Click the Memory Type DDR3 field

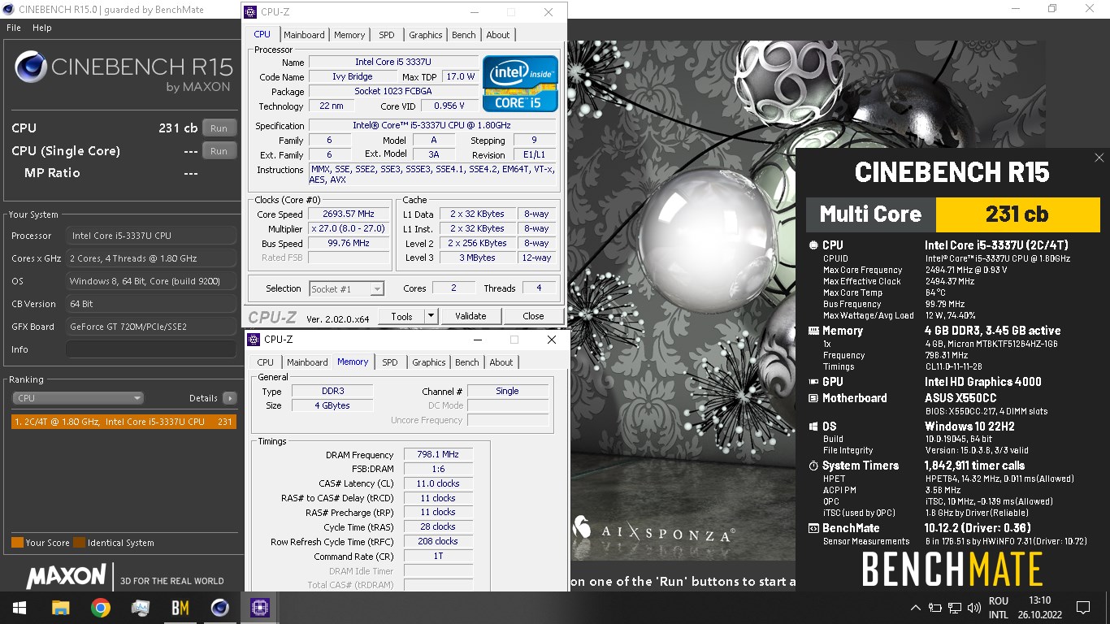pos(332,391)
